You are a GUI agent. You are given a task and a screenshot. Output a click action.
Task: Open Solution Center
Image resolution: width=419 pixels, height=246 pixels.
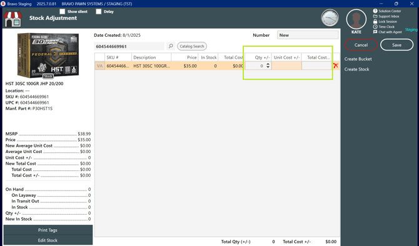[x=387, y=11]
